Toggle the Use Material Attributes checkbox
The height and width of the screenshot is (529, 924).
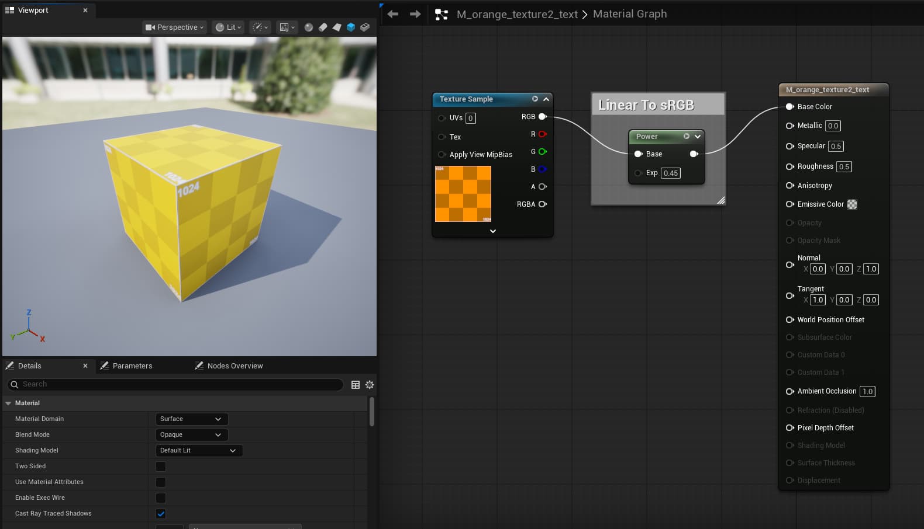click(x=161, y=482)
